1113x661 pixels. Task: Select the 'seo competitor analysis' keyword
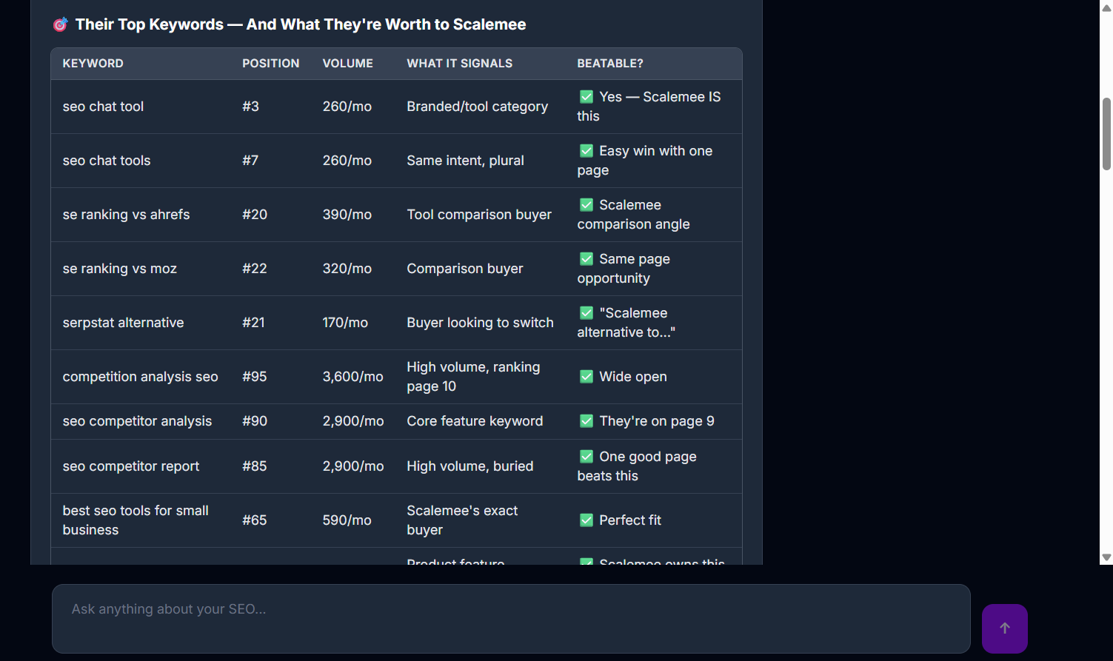(x=138, y=421)
